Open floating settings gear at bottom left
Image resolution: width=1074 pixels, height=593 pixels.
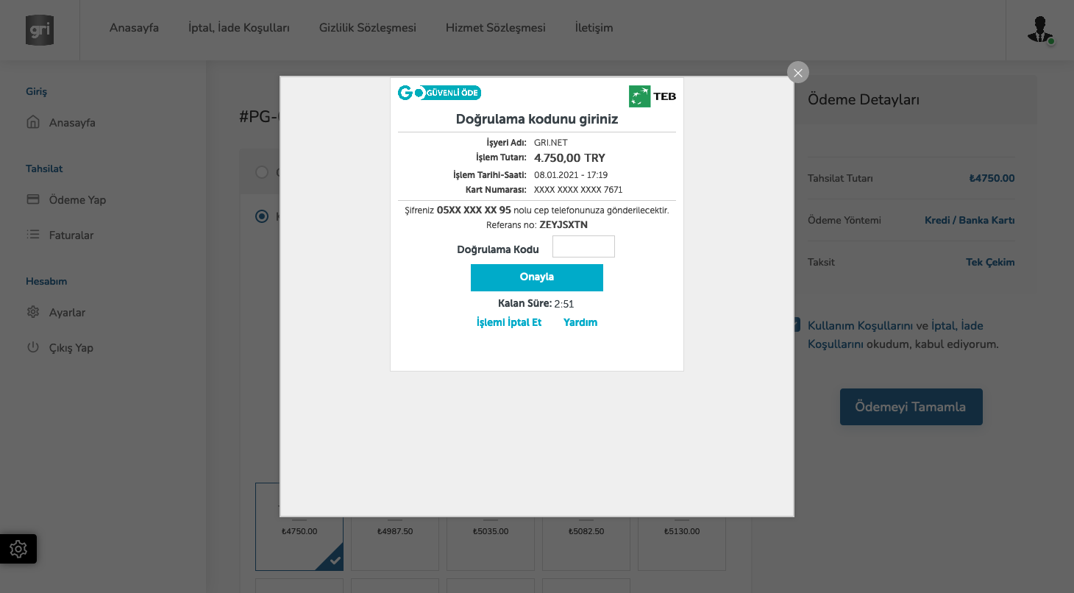point(18,549)
